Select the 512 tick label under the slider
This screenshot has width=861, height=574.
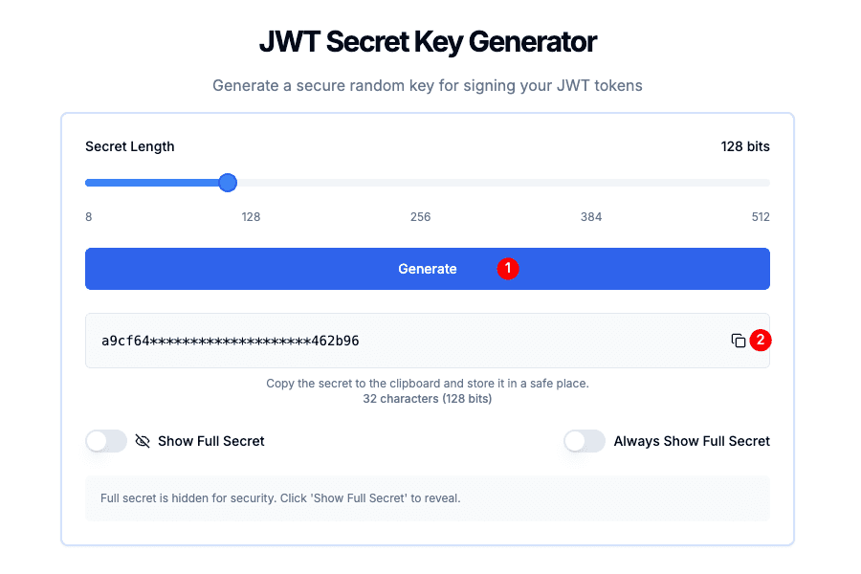point(761,217)
